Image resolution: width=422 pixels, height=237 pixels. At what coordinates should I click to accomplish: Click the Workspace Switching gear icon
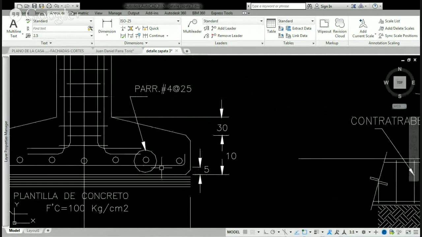pos(364,232)
